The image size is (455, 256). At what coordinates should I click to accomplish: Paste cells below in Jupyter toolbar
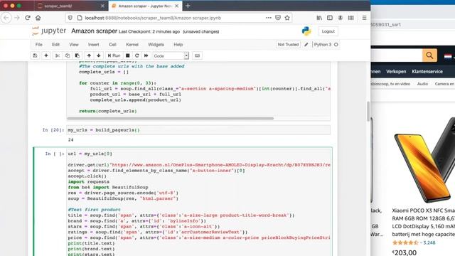tap(77, 55)
